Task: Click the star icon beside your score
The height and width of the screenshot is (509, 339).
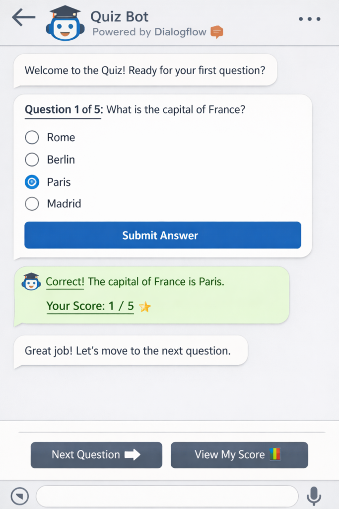Action: pyautogui.click(x=144, y=307)
